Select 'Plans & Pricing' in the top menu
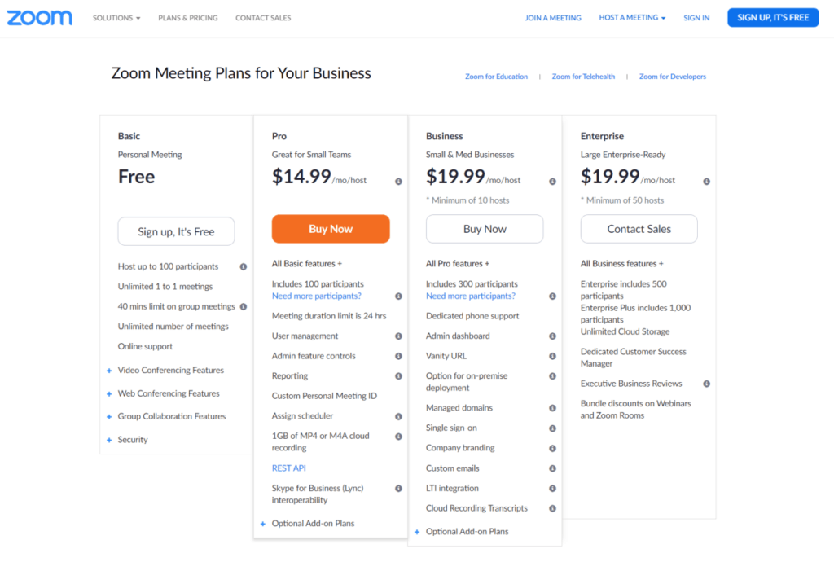Image resolution: width=834 pixels, height=562 pixels. 187,17
